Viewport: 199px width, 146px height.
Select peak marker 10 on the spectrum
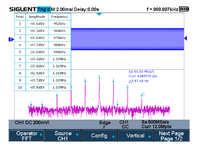[142, 94]
